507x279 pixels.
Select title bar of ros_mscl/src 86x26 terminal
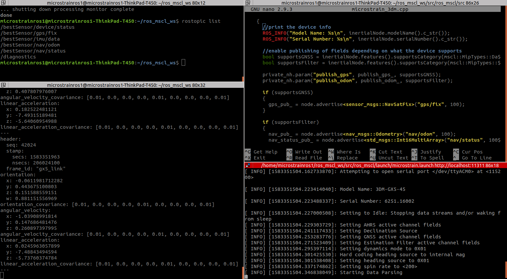click(x=380, y=3)
